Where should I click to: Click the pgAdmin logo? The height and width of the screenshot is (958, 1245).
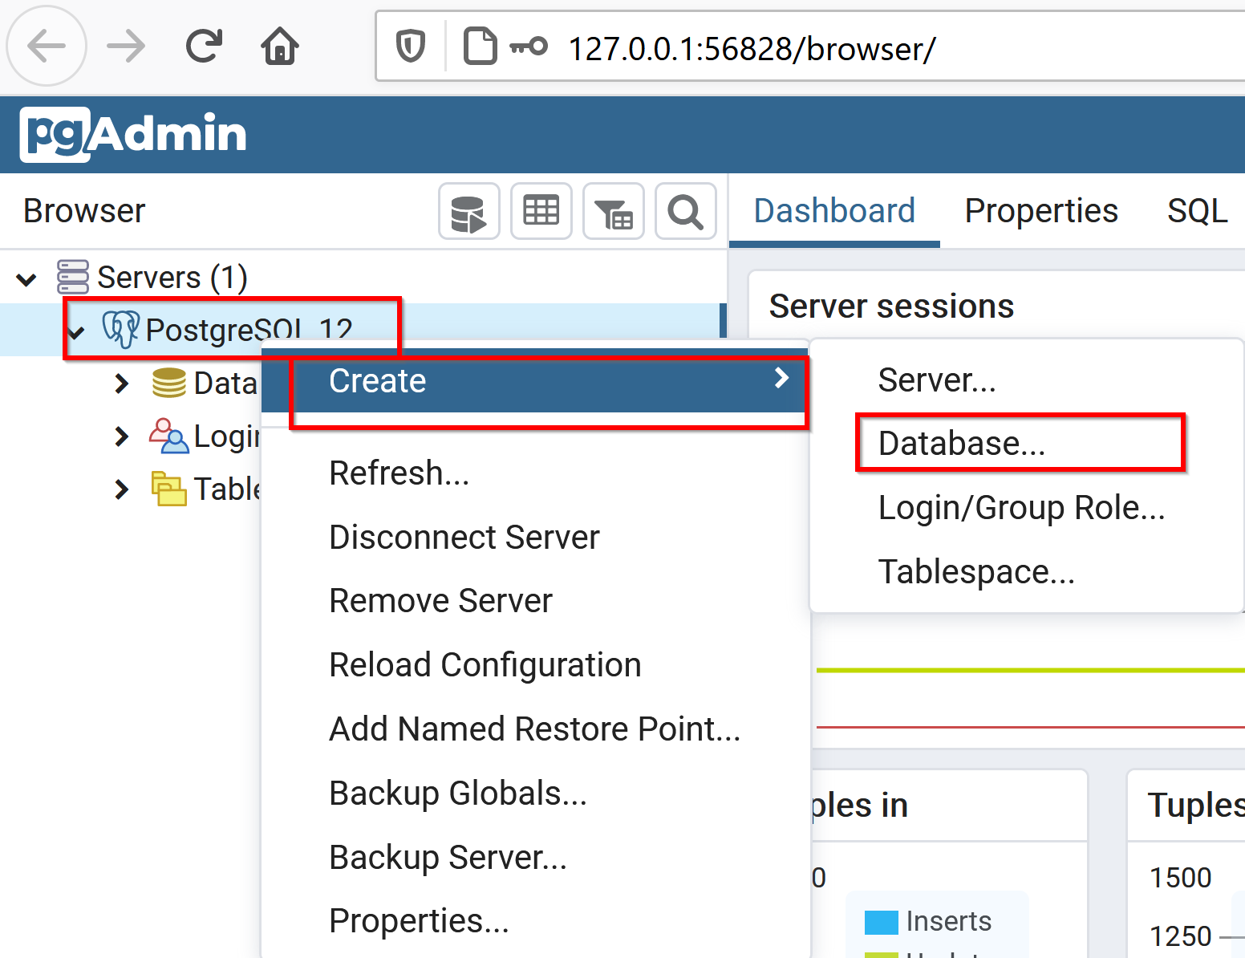(133, 134)
